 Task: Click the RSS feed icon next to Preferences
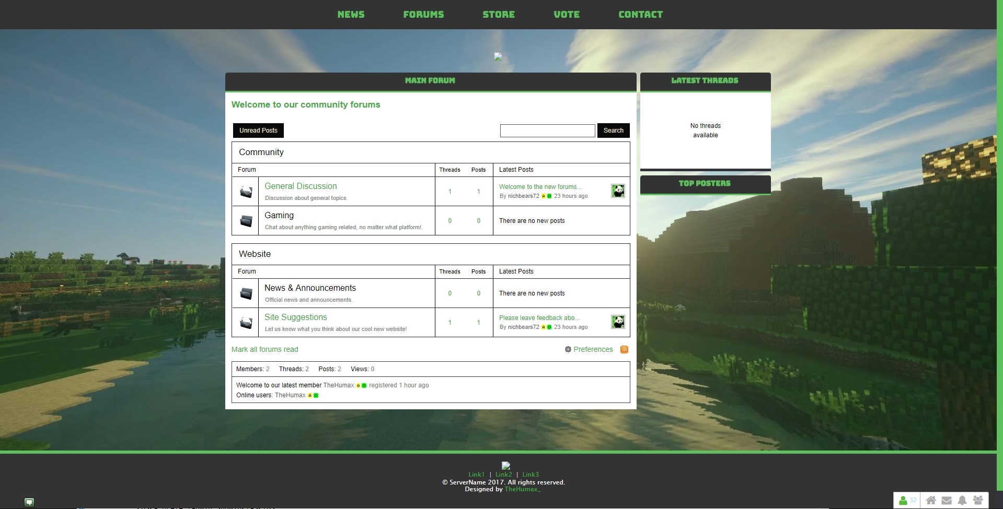point(624,349)
